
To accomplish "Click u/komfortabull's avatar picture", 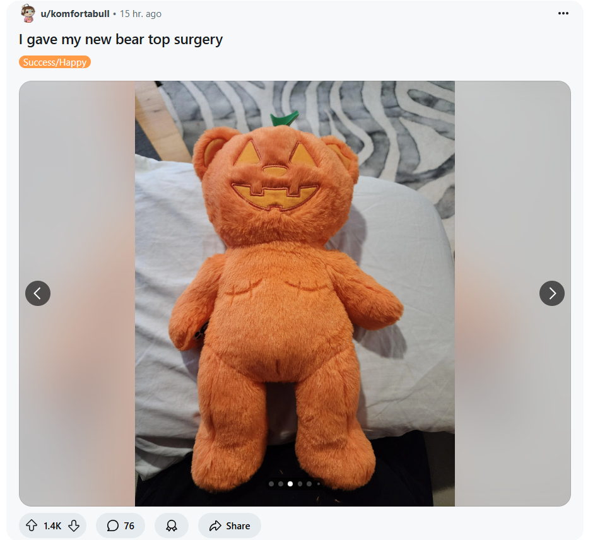I will 28,13.
